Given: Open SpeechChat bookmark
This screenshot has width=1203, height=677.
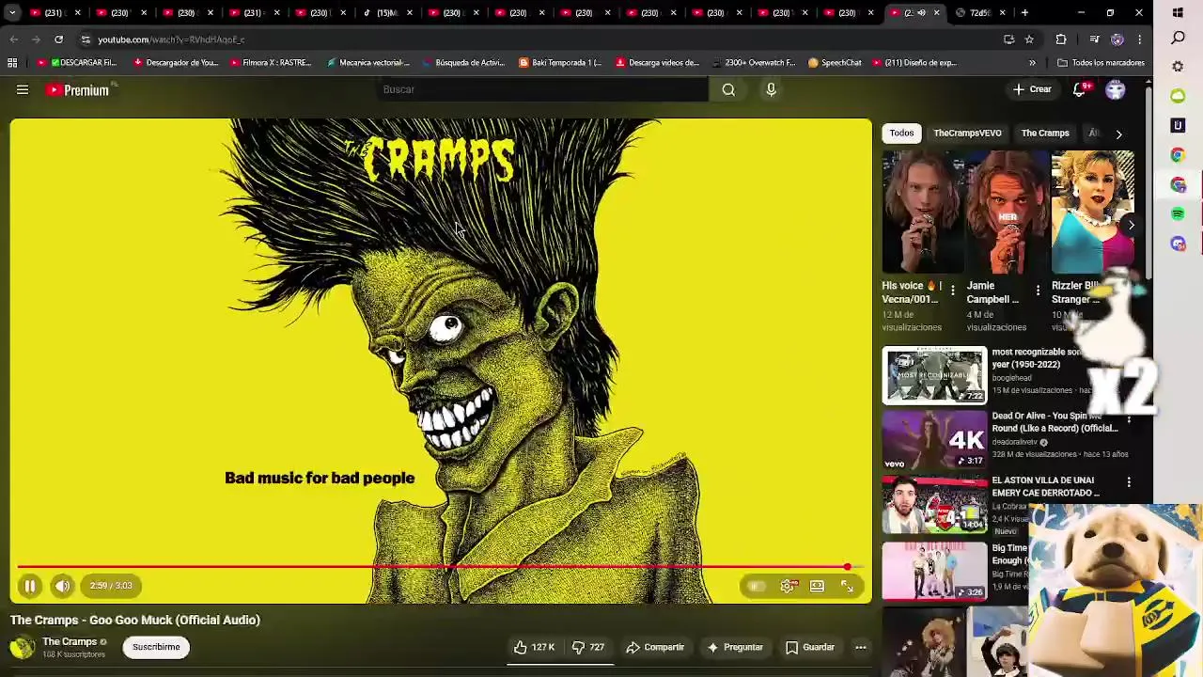Looking at the screenshot, I should [x=835, y=63].
